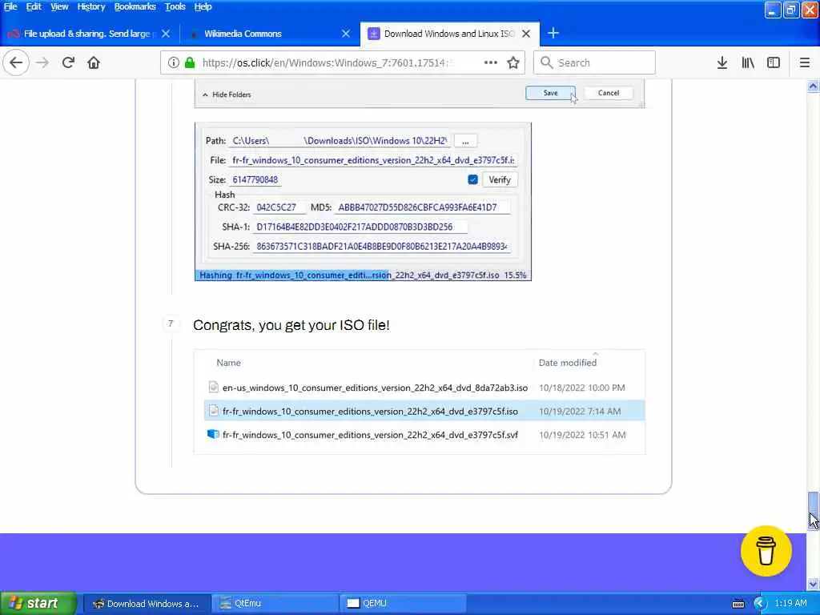Open the Firefox home page
Screen dimensions: 820x615
[94, 62]
